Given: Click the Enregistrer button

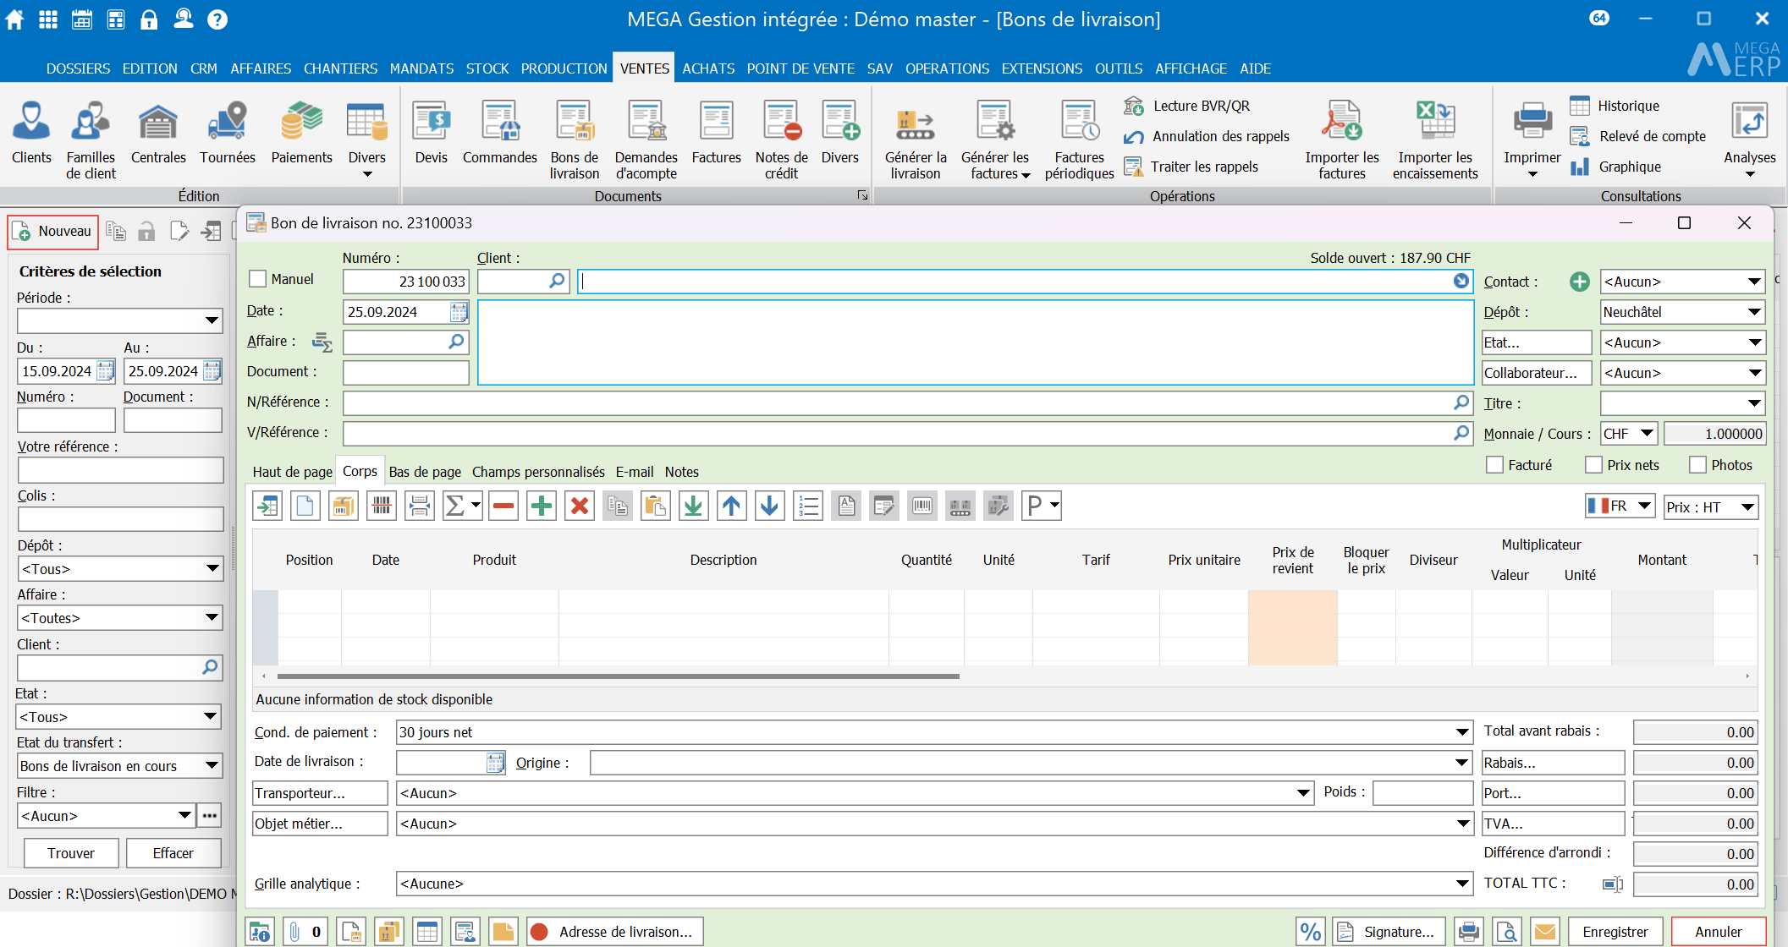Looking at the screenshot, I should (1615, 932).
